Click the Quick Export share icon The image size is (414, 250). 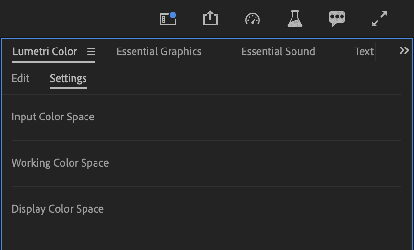coord(210,19)
